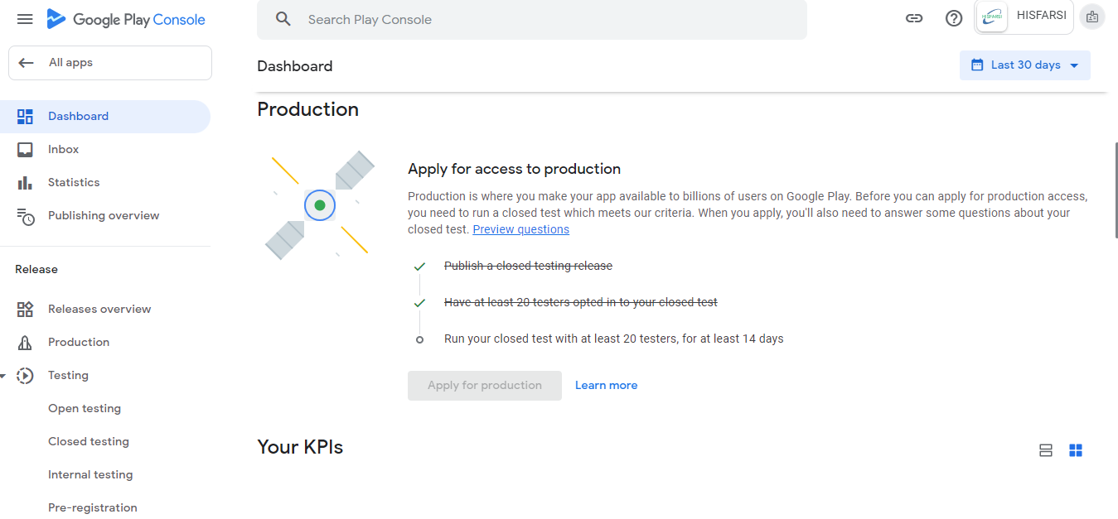Click the Dashboard grid icon in sidebar
The width and height of the screenshot is (1118, 519).
(x=25, y=117)
